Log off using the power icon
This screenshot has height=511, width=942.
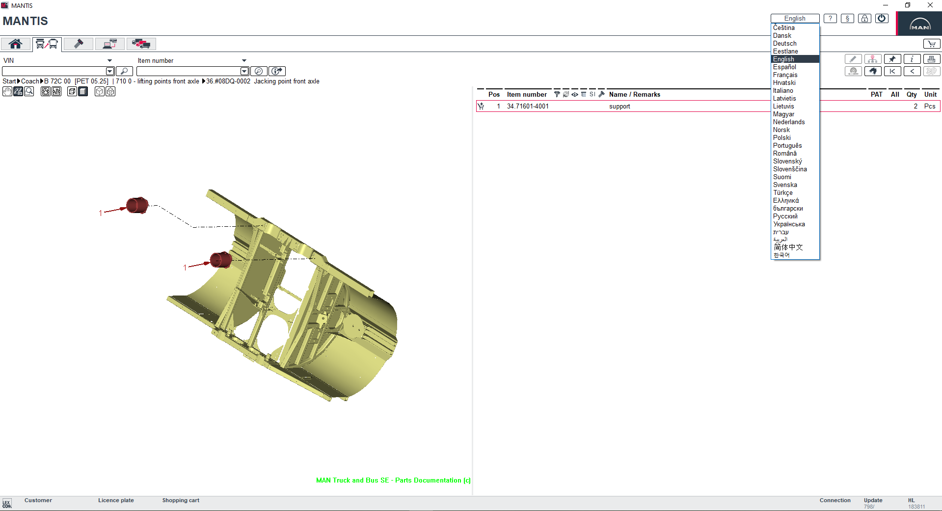(882, 18)
